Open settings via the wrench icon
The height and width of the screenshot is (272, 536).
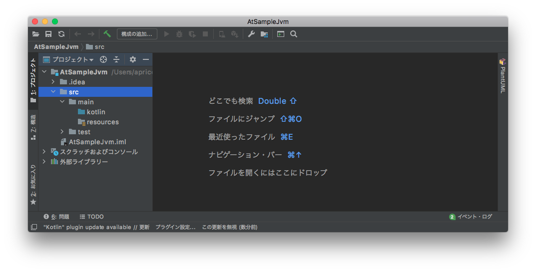point(251,34)
